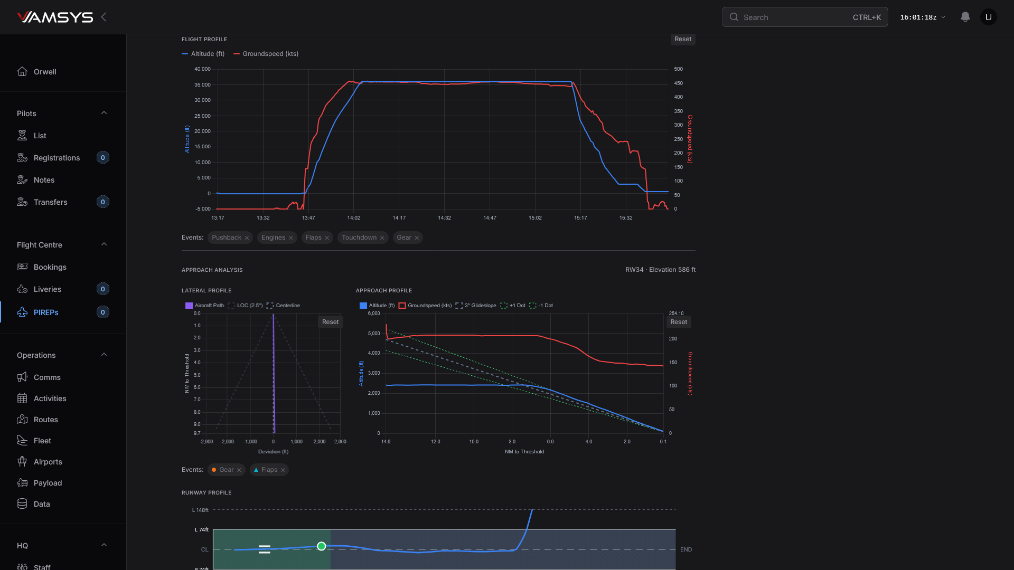
Task: Collapse the sidebar with the arrow icon
Action: click(x=104, y=17)
